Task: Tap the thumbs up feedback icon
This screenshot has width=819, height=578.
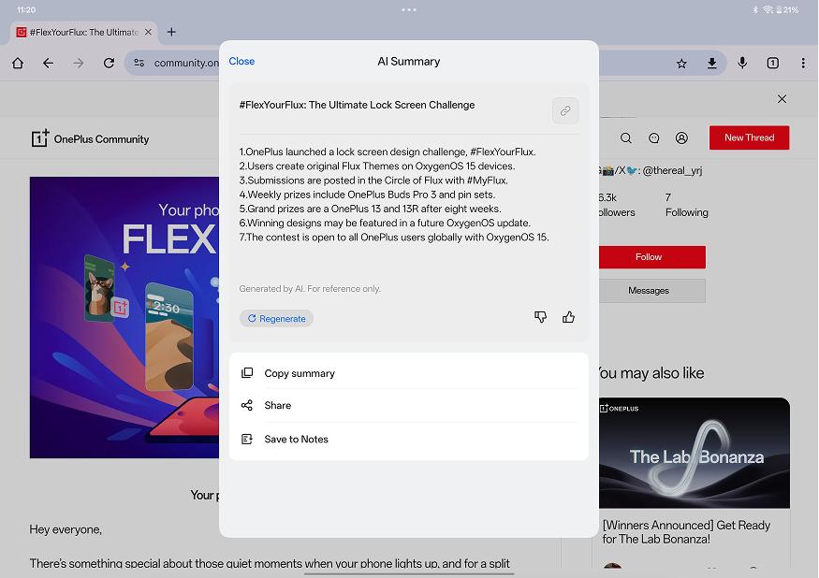Action: pos(568,318)
